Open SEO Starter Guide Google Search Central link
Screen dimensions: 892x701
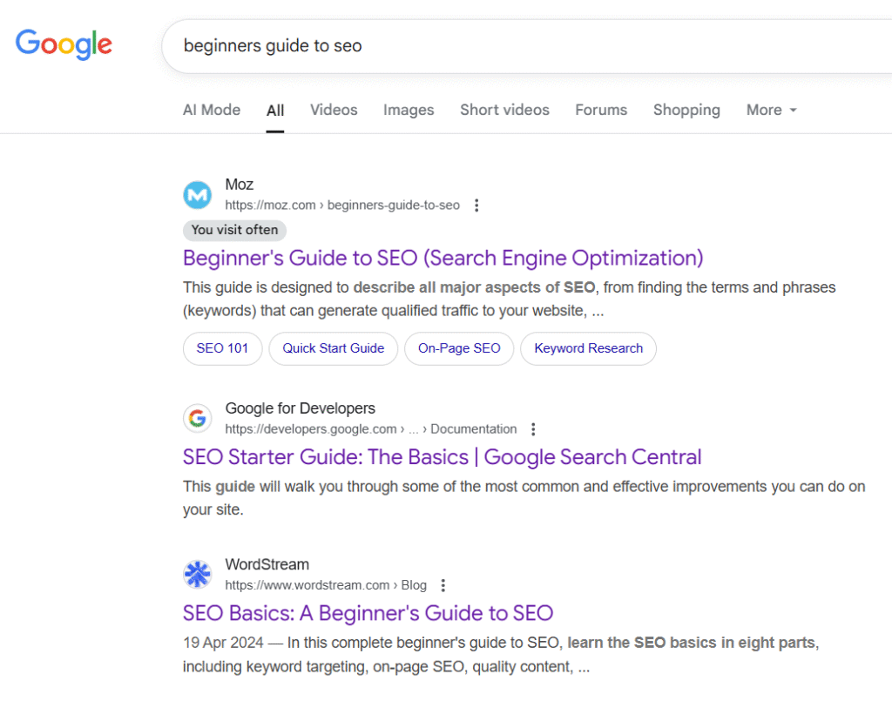click(442, 457)
